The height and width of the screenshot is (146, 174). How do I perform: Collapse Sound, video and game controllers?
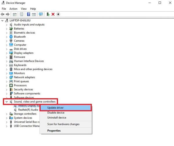(x=6, y=102)
